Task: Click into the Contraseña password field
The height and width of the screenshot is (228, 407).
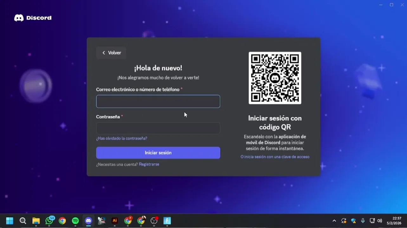Action: coord(158,128)
